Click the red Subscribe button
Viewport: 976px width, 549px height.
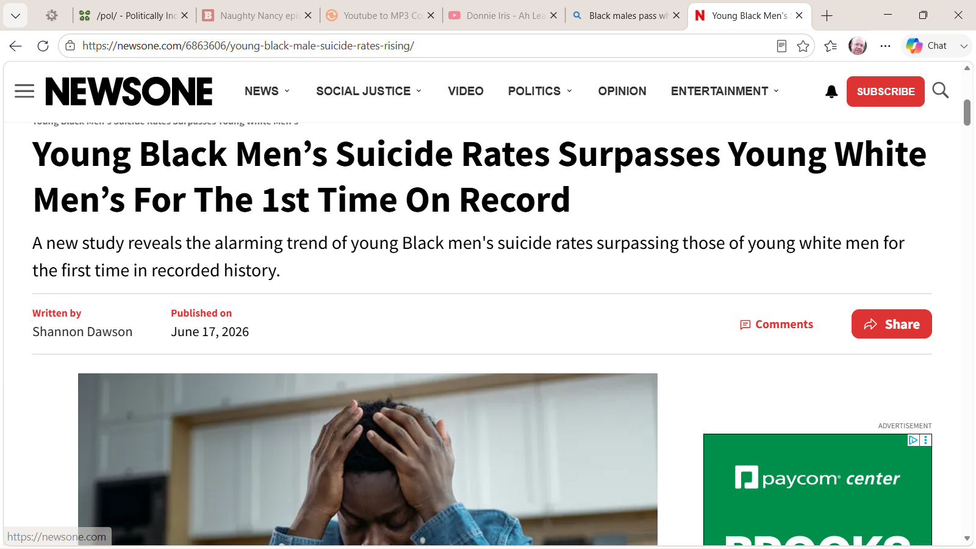886,91
